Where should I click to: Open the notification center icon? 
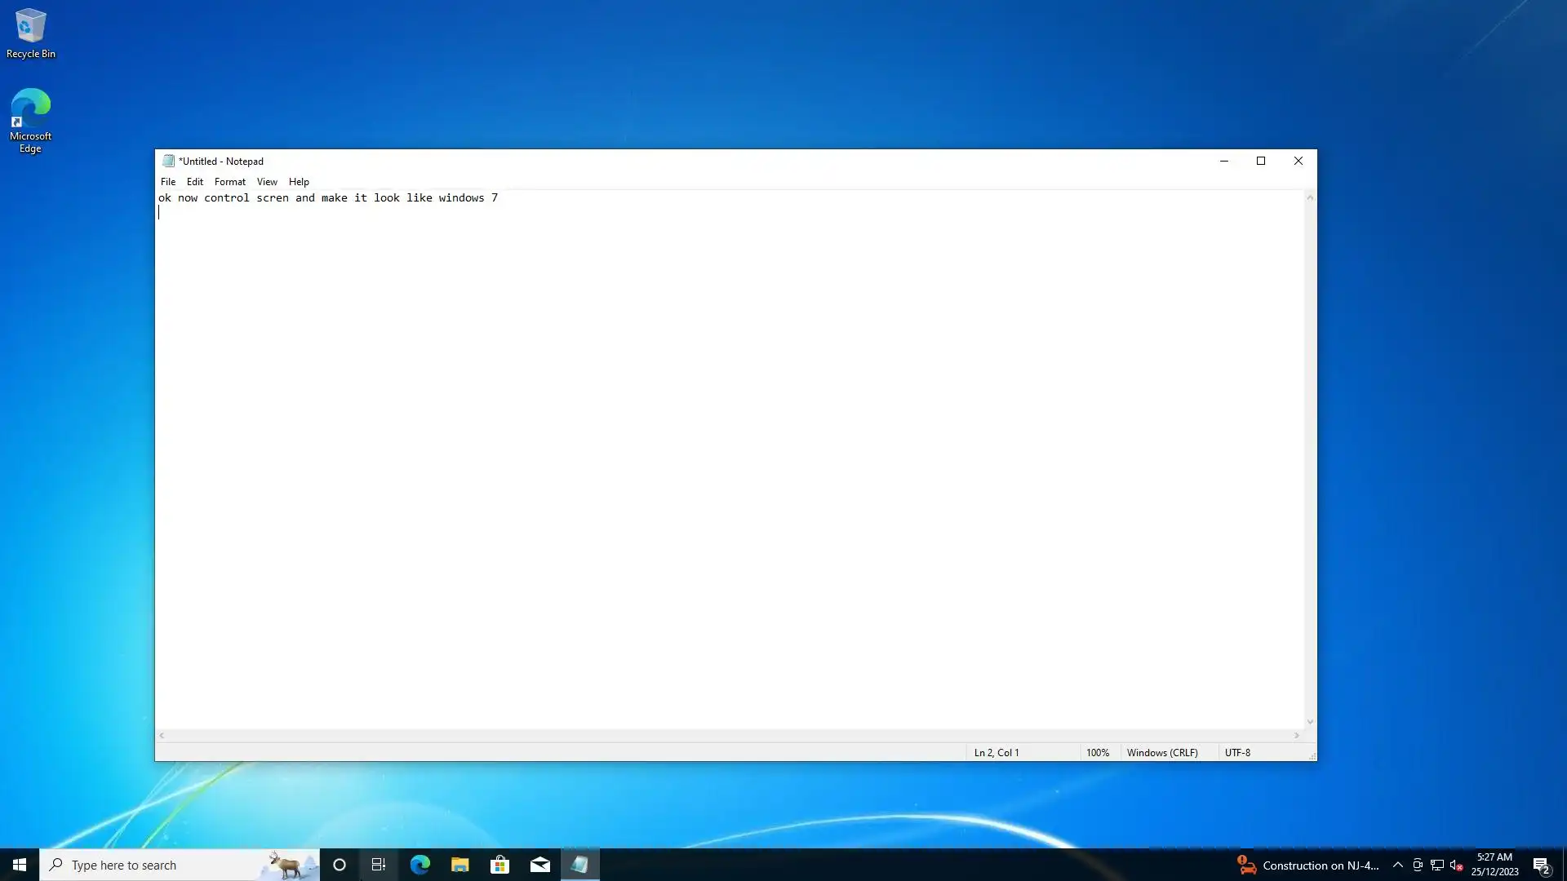(1541, 866)
